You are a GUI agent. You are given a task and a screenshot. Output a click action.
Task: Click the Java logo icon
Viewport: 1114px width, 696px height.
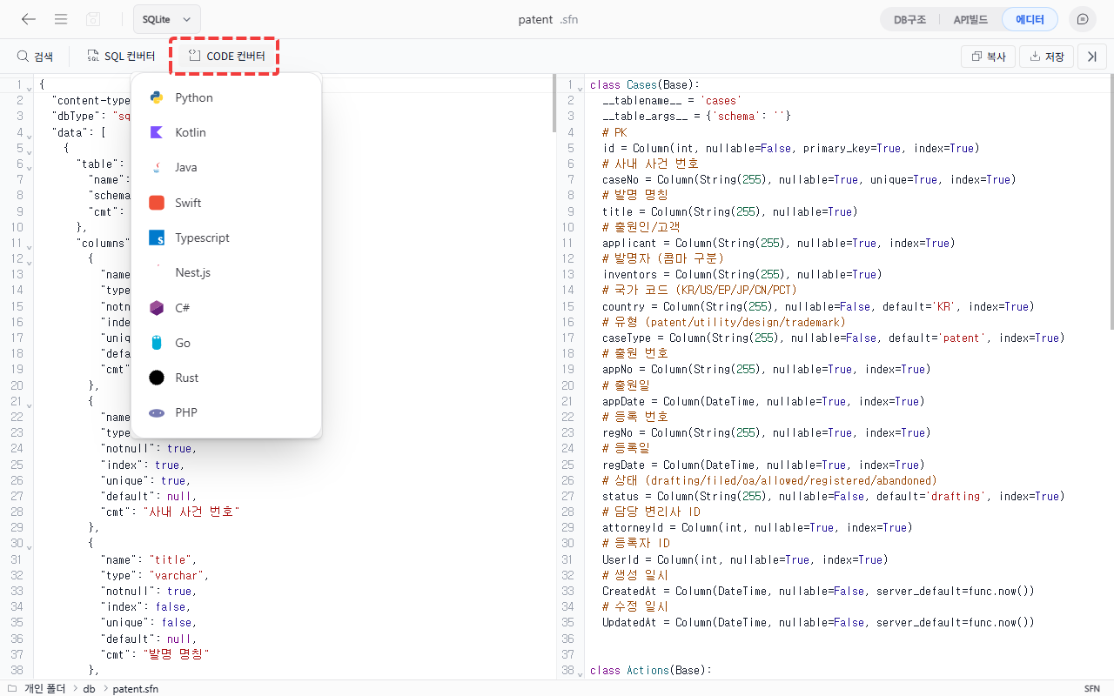point(157,167)
